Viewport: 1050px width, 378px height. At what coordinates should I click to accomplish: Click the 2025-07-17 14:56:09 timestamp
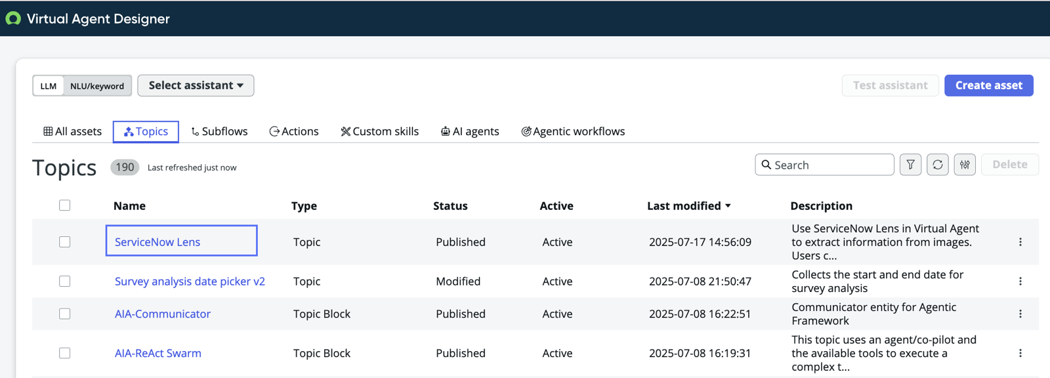tap(700, 242)
